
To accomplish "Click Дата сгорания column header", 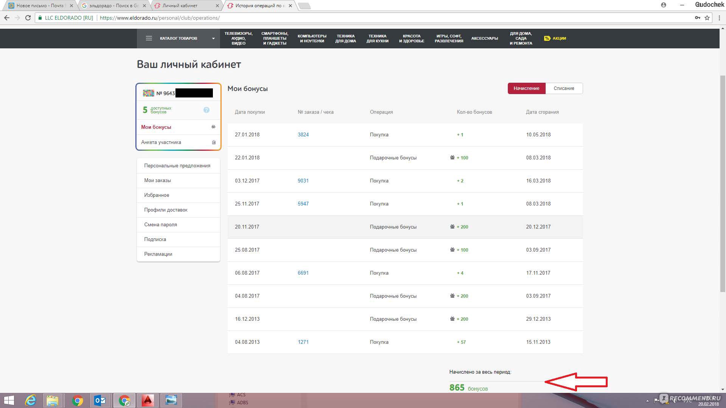I will click(x=542, y=112).
